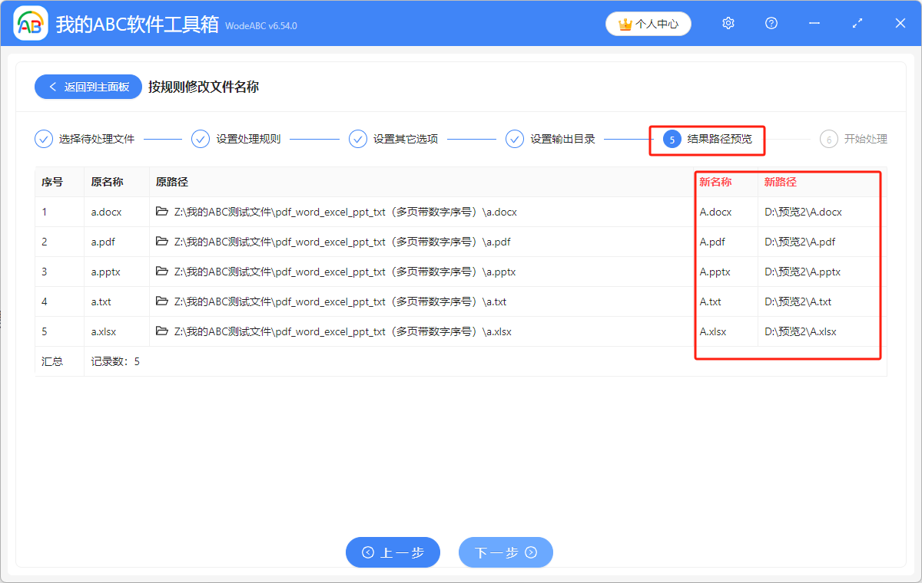Open the help question mark icon

771,23
